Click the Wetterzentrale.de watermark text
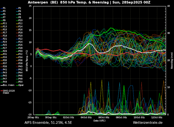 [x=148, y=123]
